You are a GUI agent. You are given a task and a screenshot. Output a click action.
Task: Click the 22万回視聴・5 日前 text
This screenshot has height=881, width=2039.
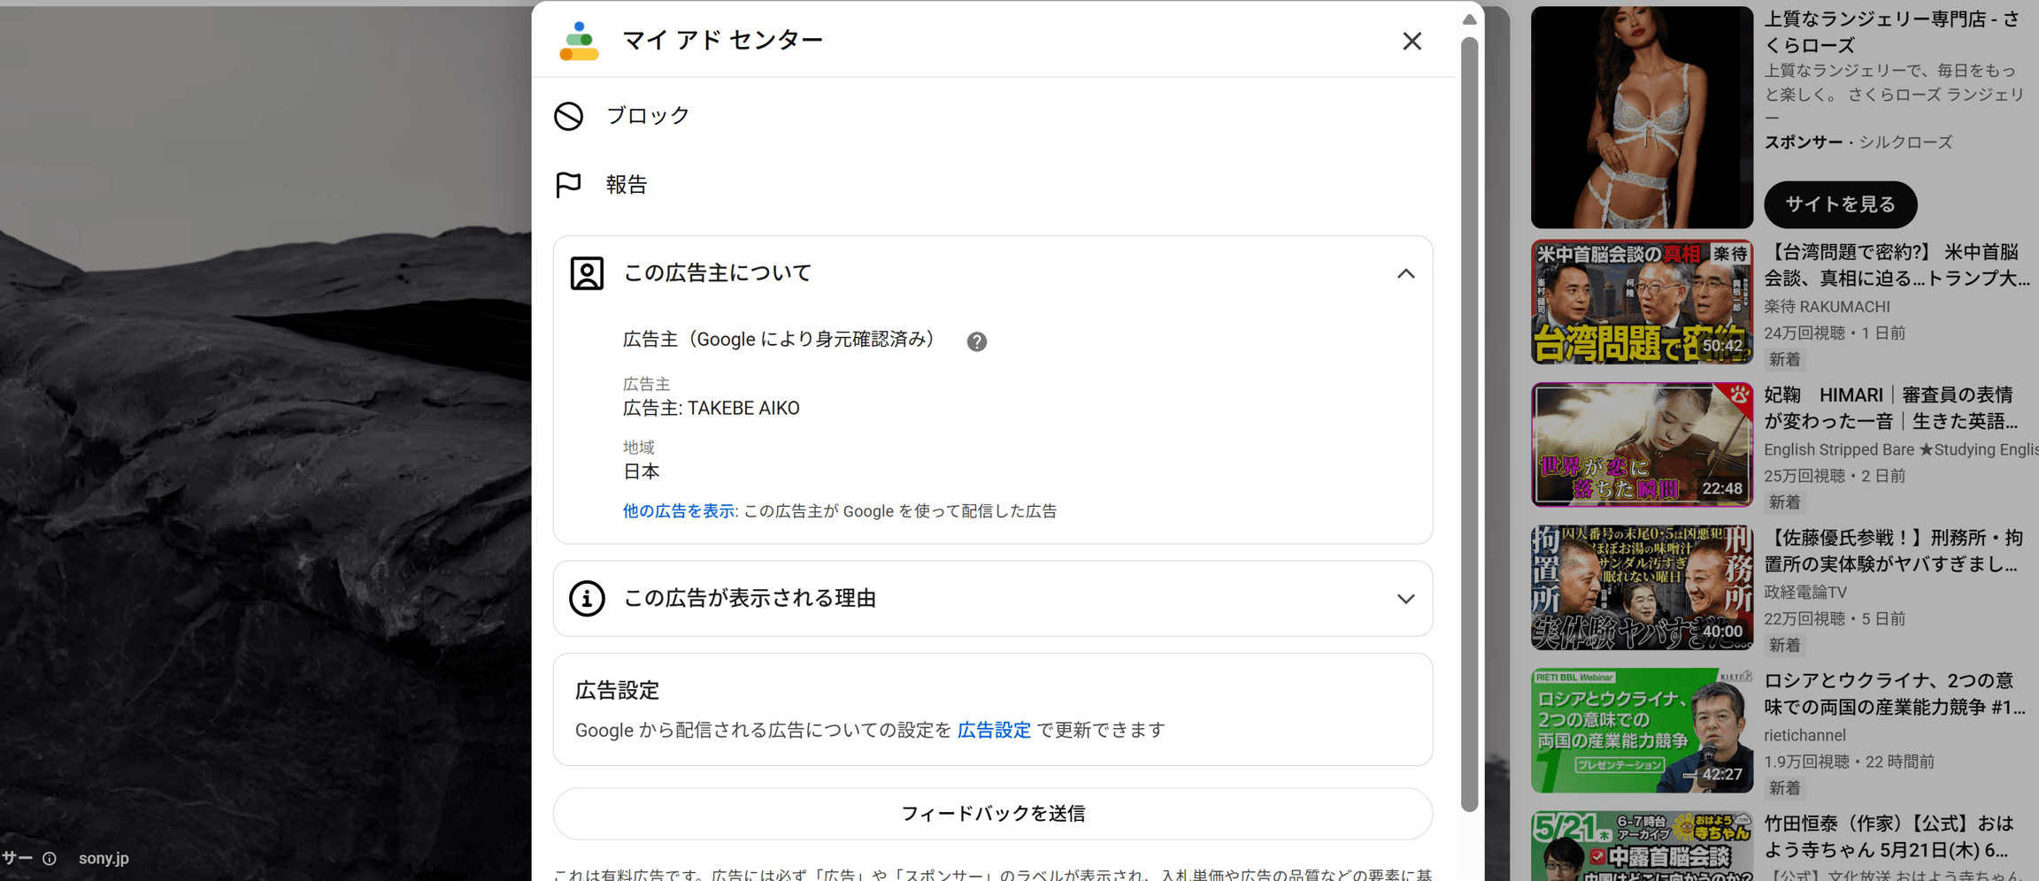(x=1835, y=619)
